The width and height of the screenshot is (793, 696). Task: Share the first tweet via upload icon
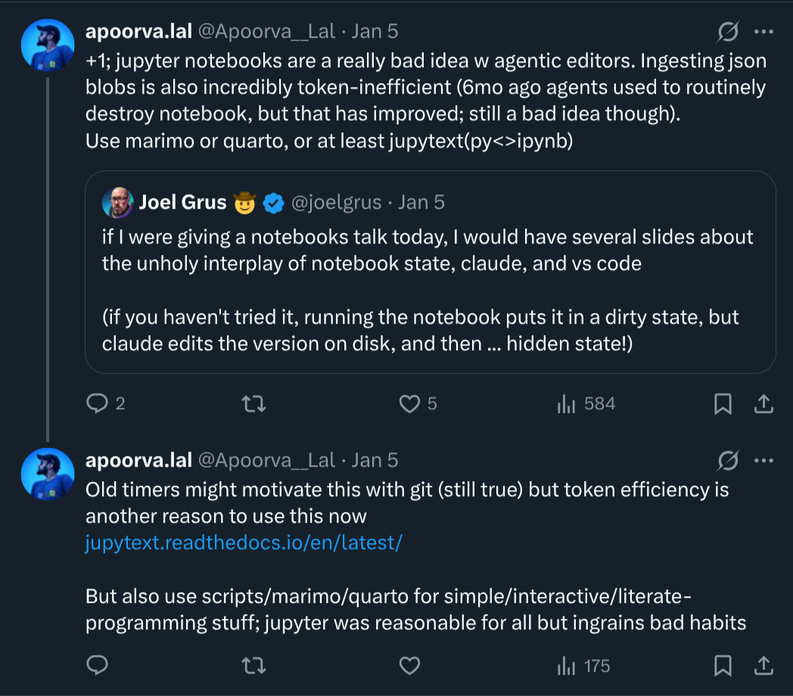coord(763,404)
